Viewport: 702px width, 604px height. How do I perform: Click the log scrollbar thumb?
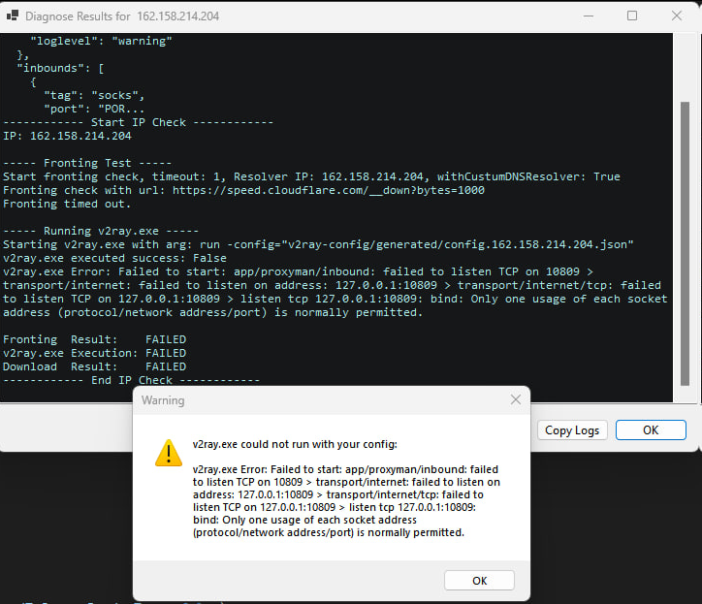685,243
